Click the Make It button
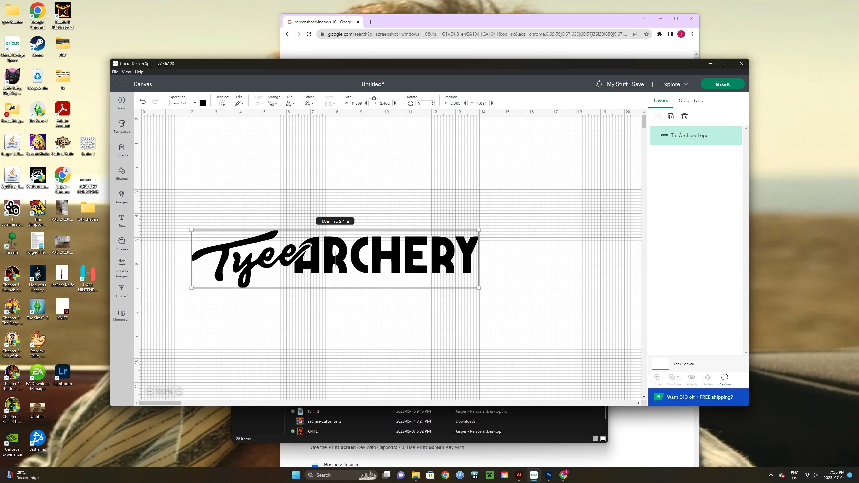 (x=722, y=84)
